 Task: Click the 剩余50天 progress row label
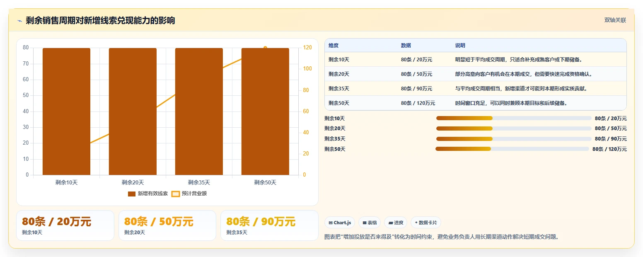(335, 149)
